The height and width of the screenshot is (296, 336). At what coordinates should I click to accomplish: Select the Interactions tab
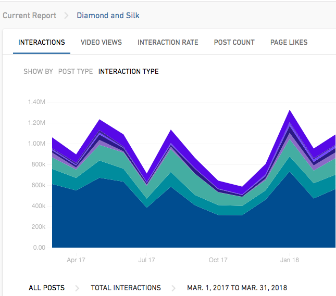42,42
